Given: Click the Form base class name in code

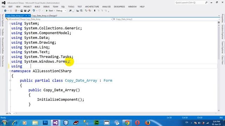Looking at the screenshot, I should 108,80.
